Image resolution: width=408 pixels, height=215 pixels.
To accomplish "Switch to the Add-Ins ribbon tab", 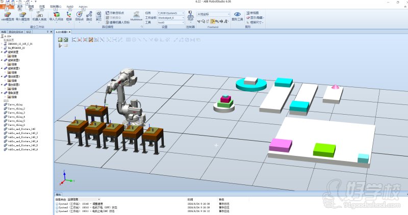I will coord(83,7).
